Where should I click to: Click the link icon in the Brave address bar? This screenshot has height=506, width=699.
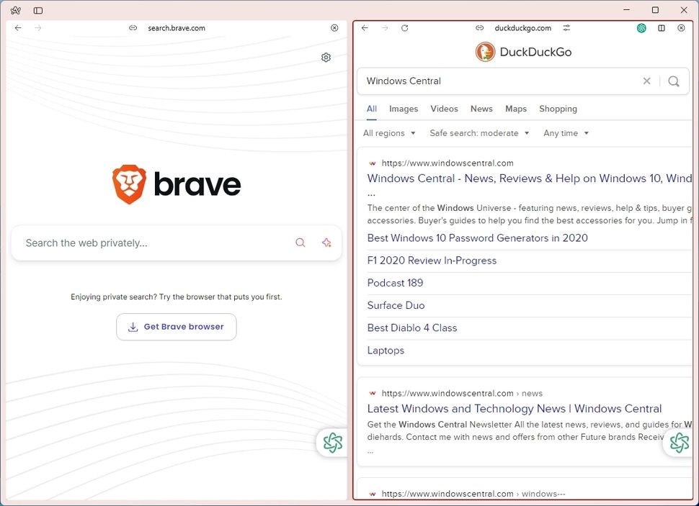tap(133, 27)
